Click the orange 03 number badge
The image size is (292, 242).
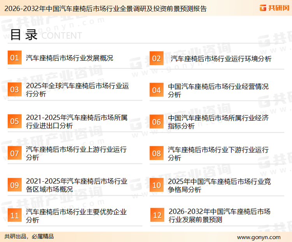tap(14, 89)
